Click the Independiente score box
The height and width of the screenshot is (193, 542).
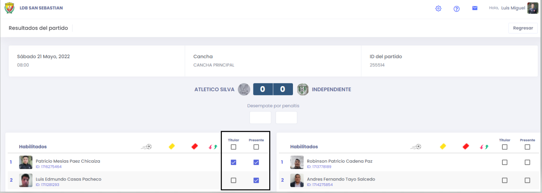[282, 89]
